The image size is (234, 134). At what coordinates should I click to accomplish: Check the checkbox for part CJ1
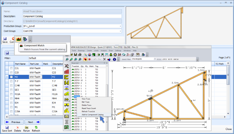11,68
